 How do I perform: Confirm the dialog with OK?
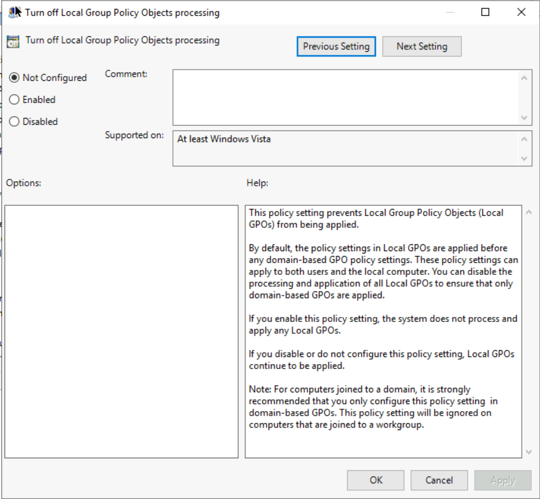[376, 480]
